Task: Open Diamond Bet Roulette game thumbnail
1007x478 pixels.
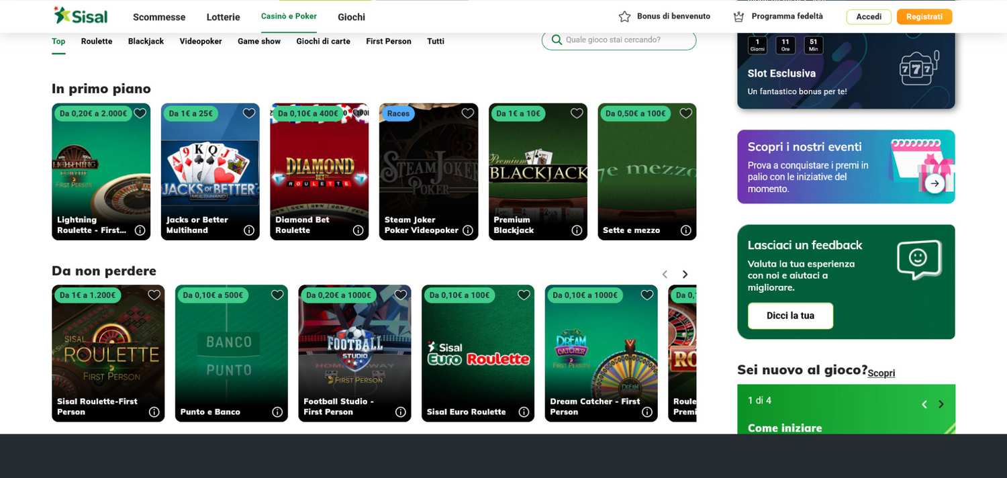Action: pos(320,172)
